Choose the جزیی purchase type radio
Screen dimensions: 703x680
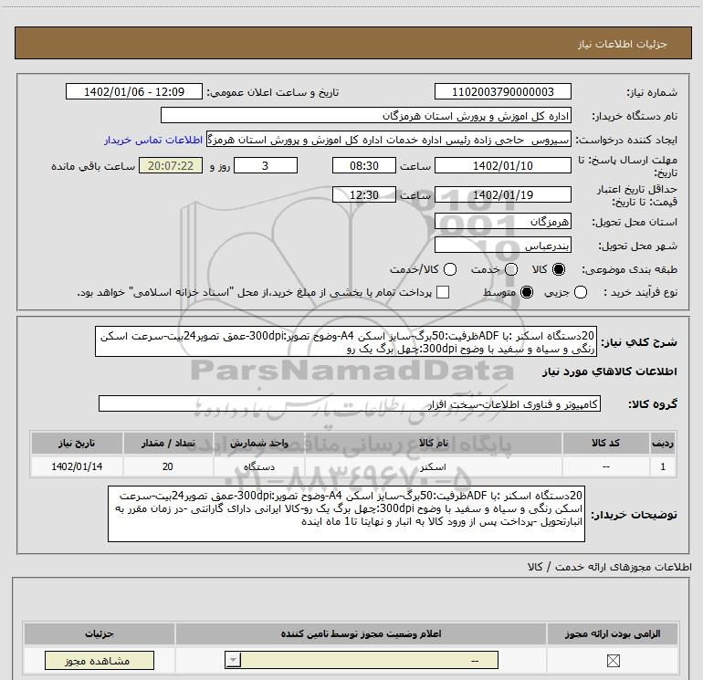581,292
